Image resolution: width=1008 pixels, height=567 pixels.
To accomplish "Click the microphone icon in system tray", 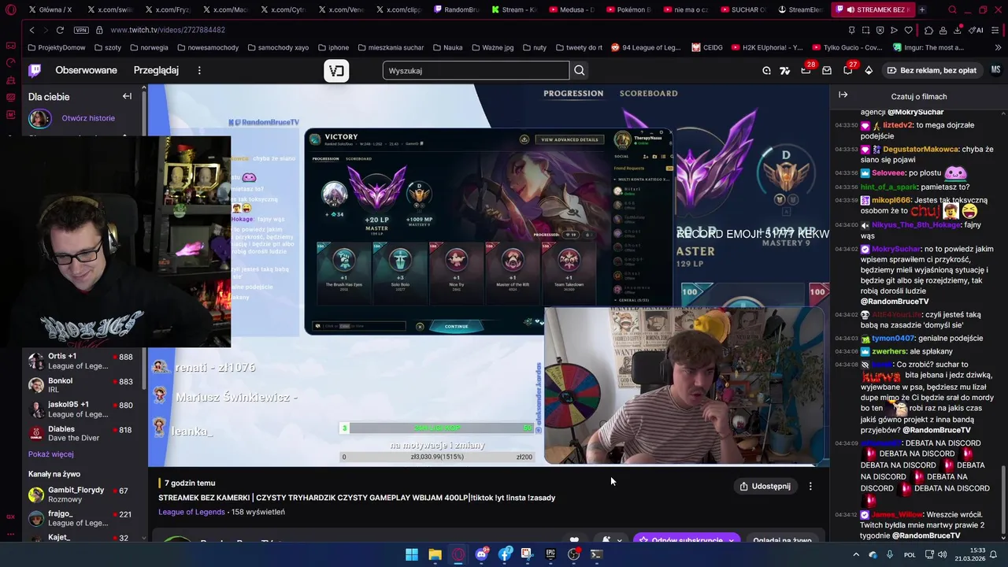I will [890, 554].
